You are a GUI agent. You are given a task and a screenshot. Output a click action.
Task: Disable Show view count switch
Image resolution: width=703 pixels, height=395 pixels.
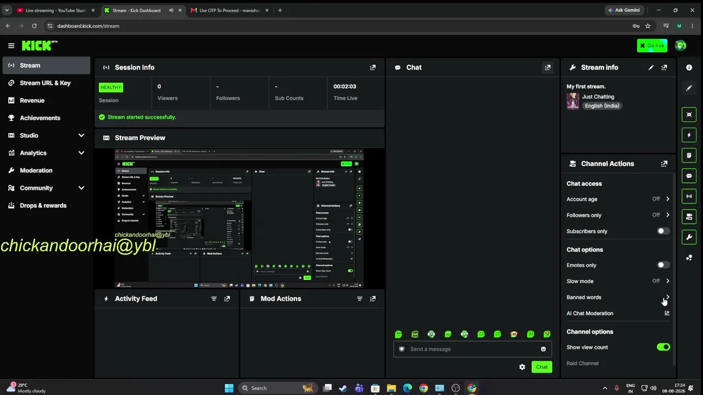click(x=663, y=347)
